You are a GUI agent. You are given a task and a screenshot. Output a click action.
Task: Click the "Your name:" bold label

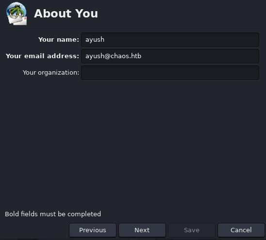[59, 40]
